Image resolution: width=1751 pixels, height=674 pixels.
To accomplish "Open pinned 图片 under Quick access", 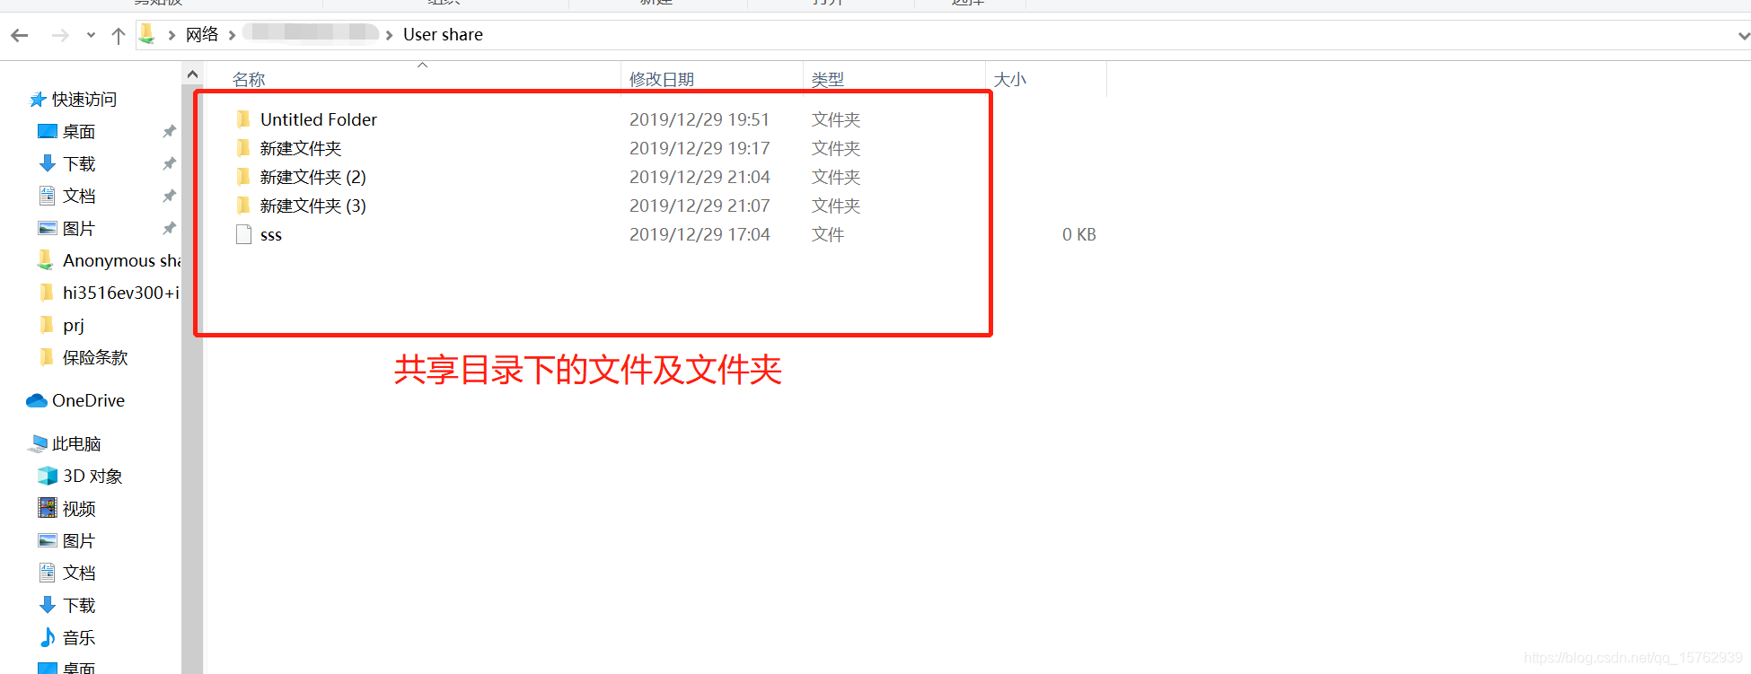I will [x=79, y=228].
